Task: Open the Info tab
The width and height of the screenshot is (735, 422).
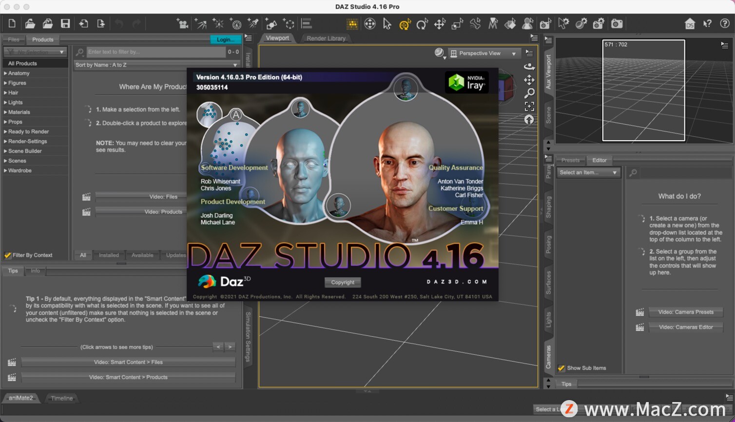Action: 36,271
